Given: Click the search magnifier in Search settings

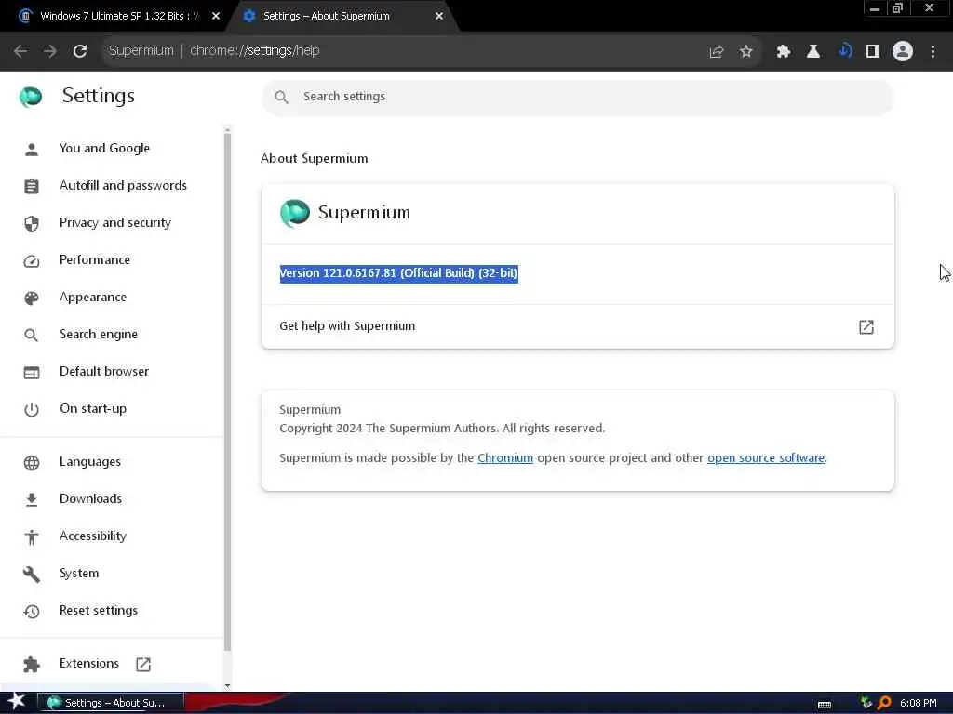Looking at the screenshot, I should point(281,97).
